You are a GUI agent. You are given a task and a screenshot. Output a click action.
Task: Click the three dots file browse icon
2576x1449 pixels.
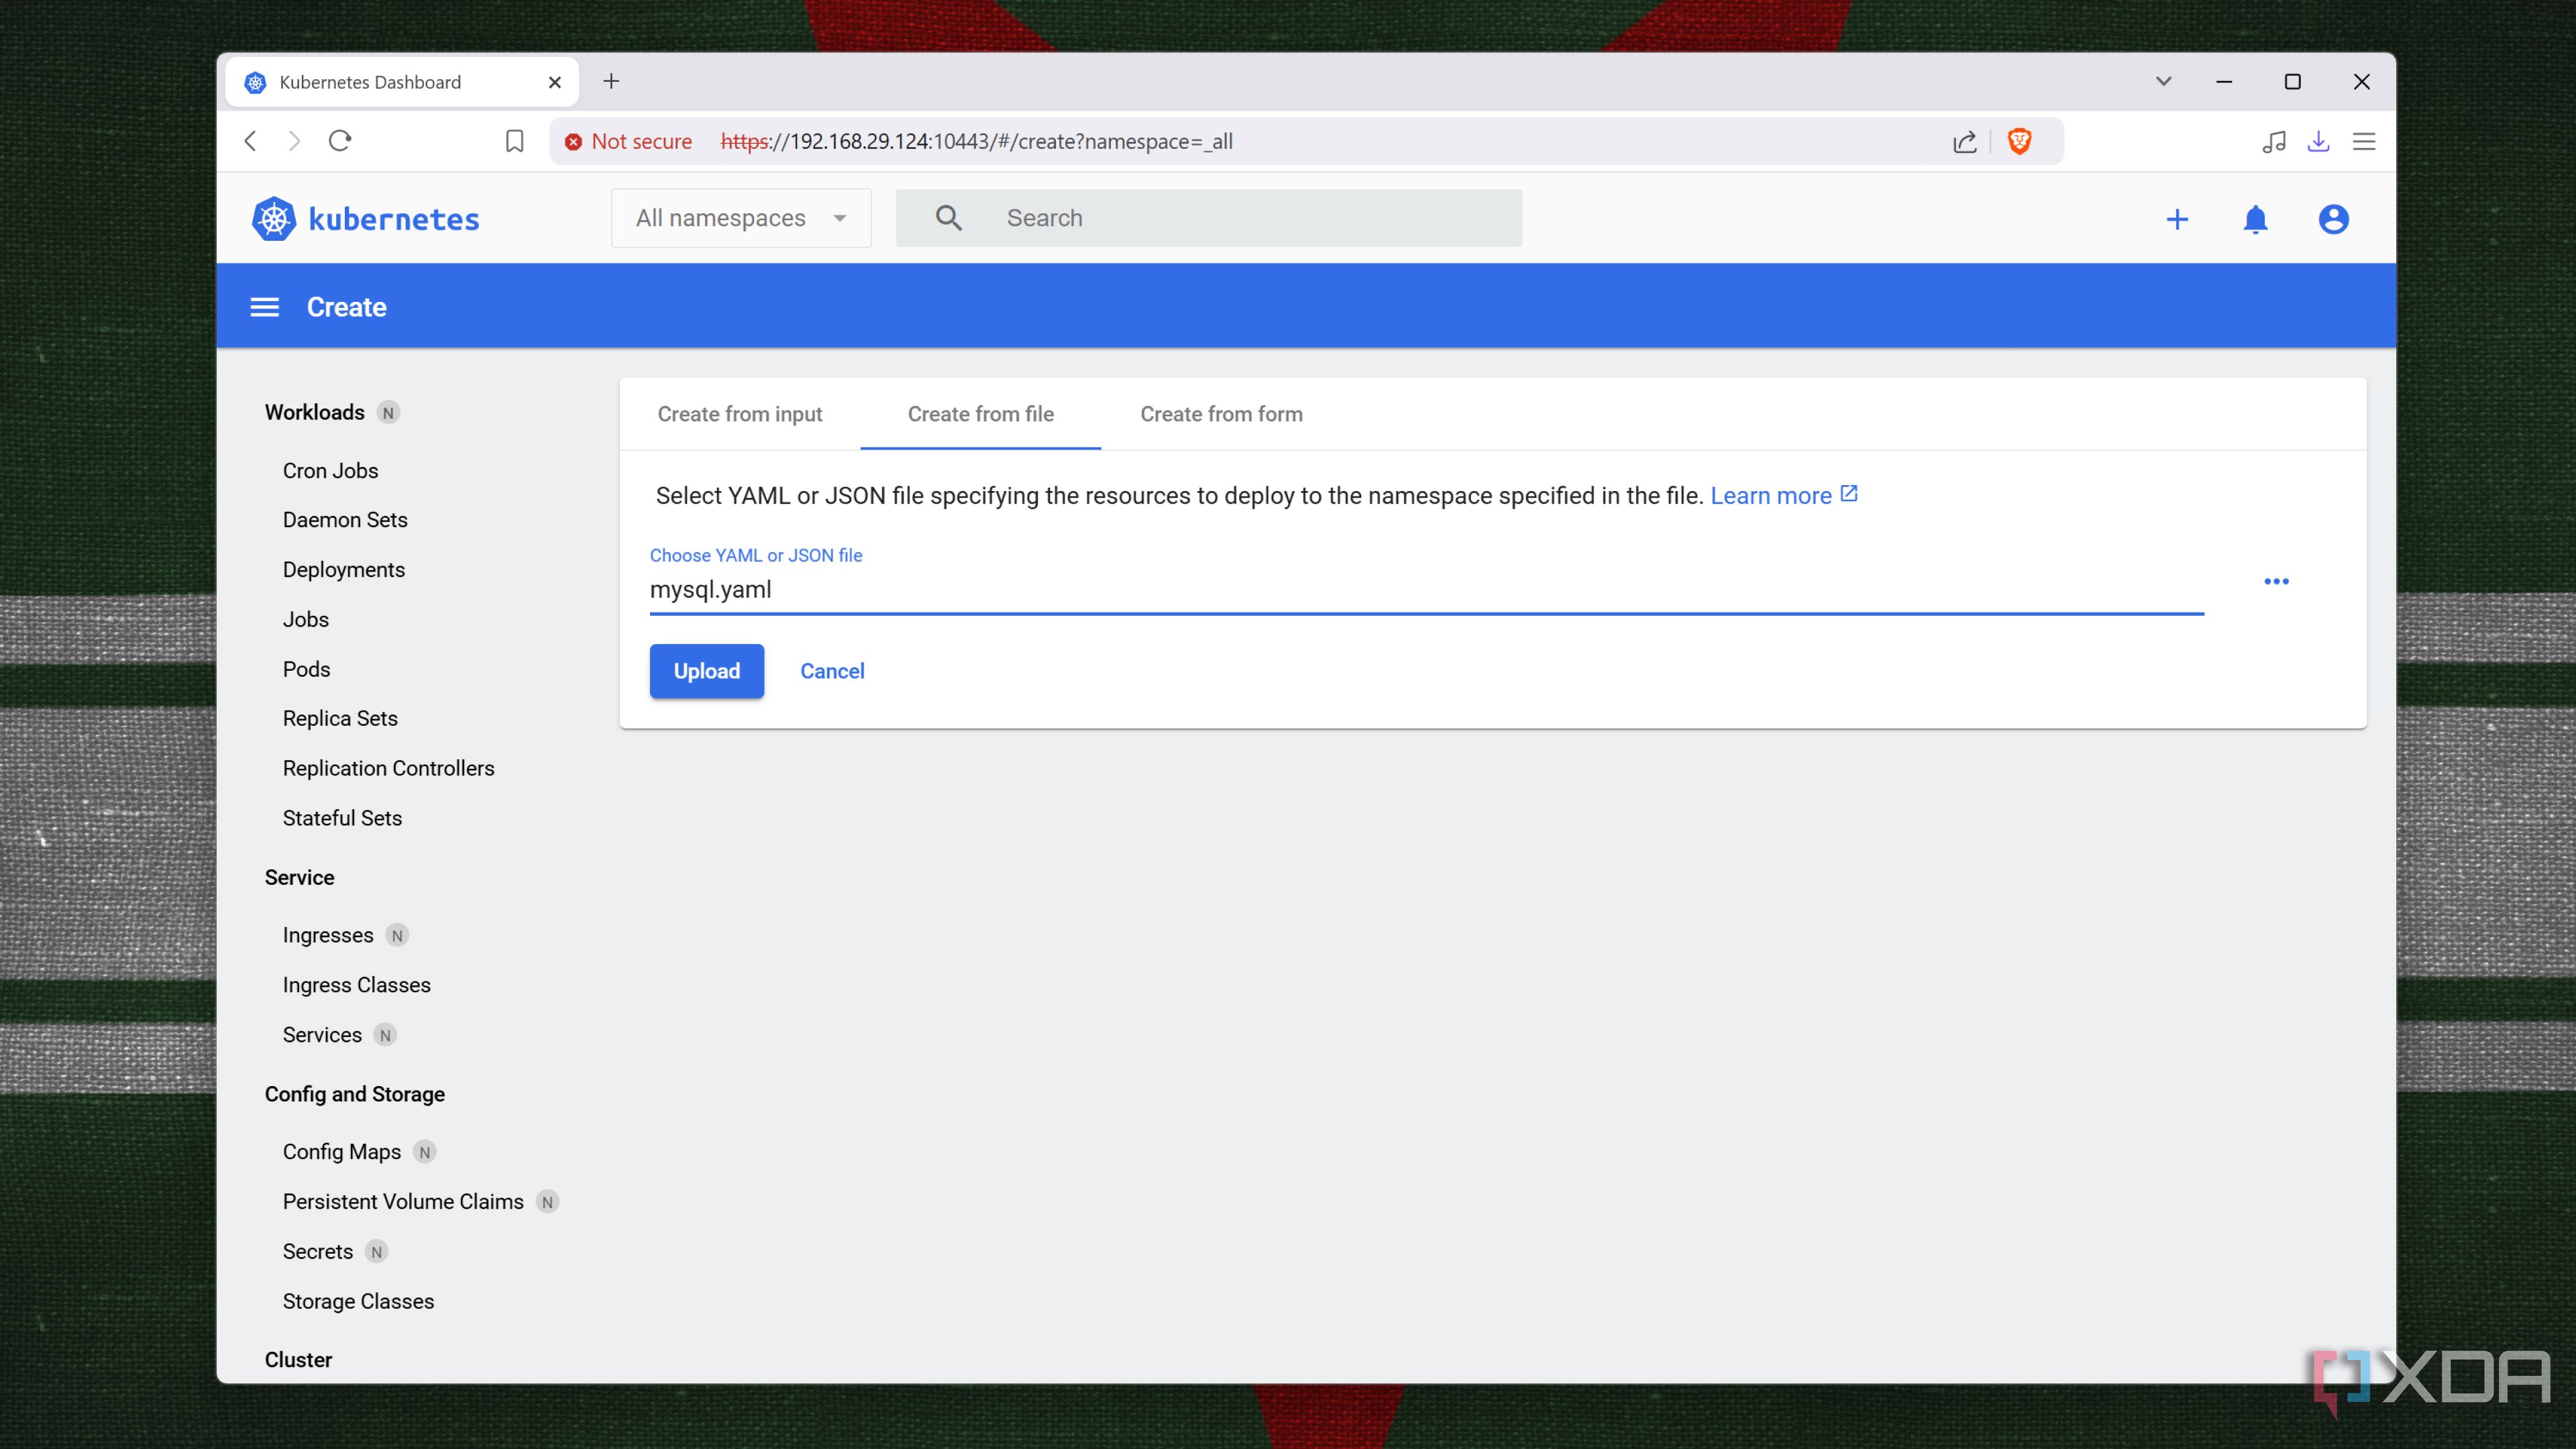pyautogui.click(x=2276, y=581)
